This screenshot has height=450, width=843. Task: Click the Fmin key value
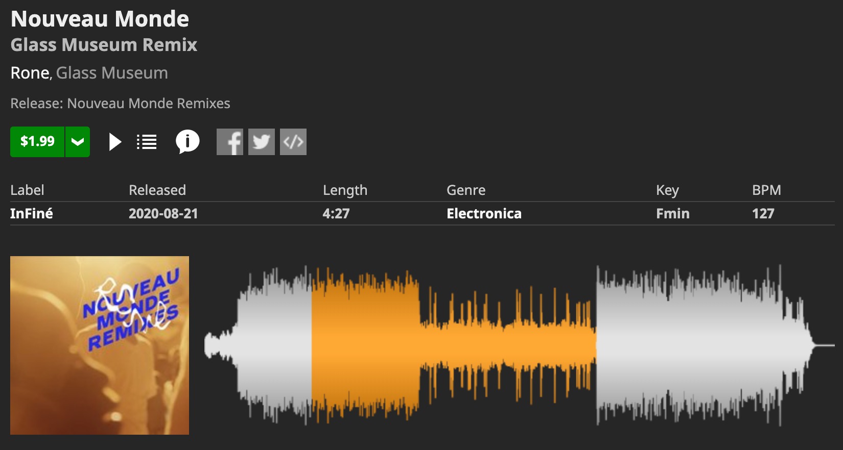[673, 213]
